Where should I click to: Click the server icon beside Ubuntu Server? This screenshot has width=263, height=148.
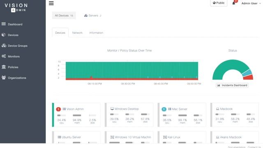(59, 137)
